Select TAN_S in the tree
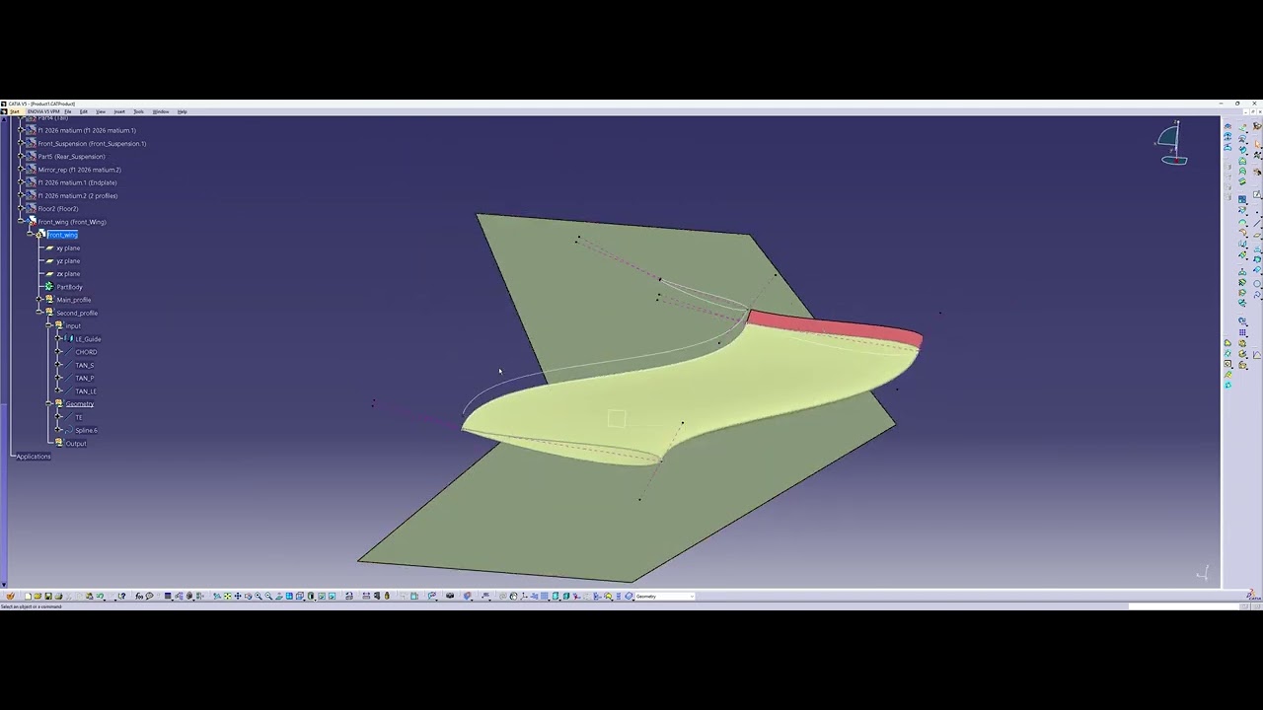This screenshot has height=710, width=1263. 85,365
